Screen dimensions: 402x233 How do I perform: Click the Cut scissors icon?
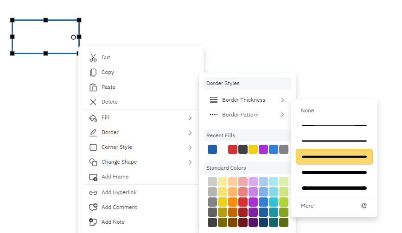tap(93, 58)
